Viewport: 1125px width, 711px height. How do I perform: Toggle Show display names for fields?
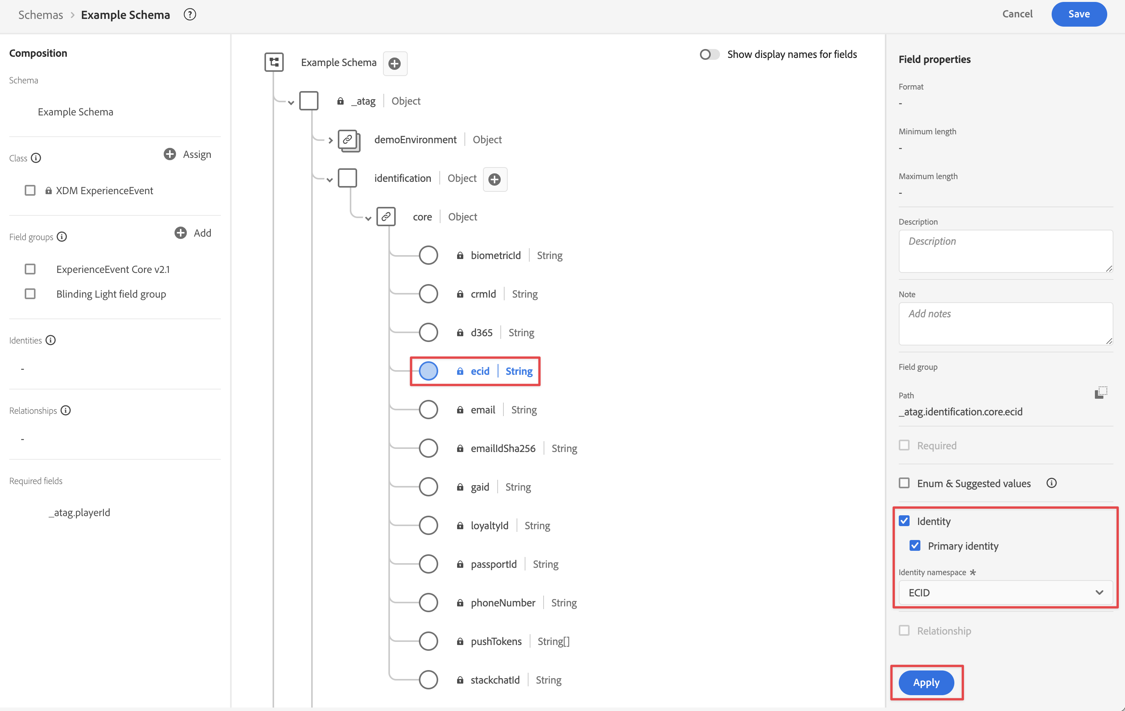click(709, 54)
